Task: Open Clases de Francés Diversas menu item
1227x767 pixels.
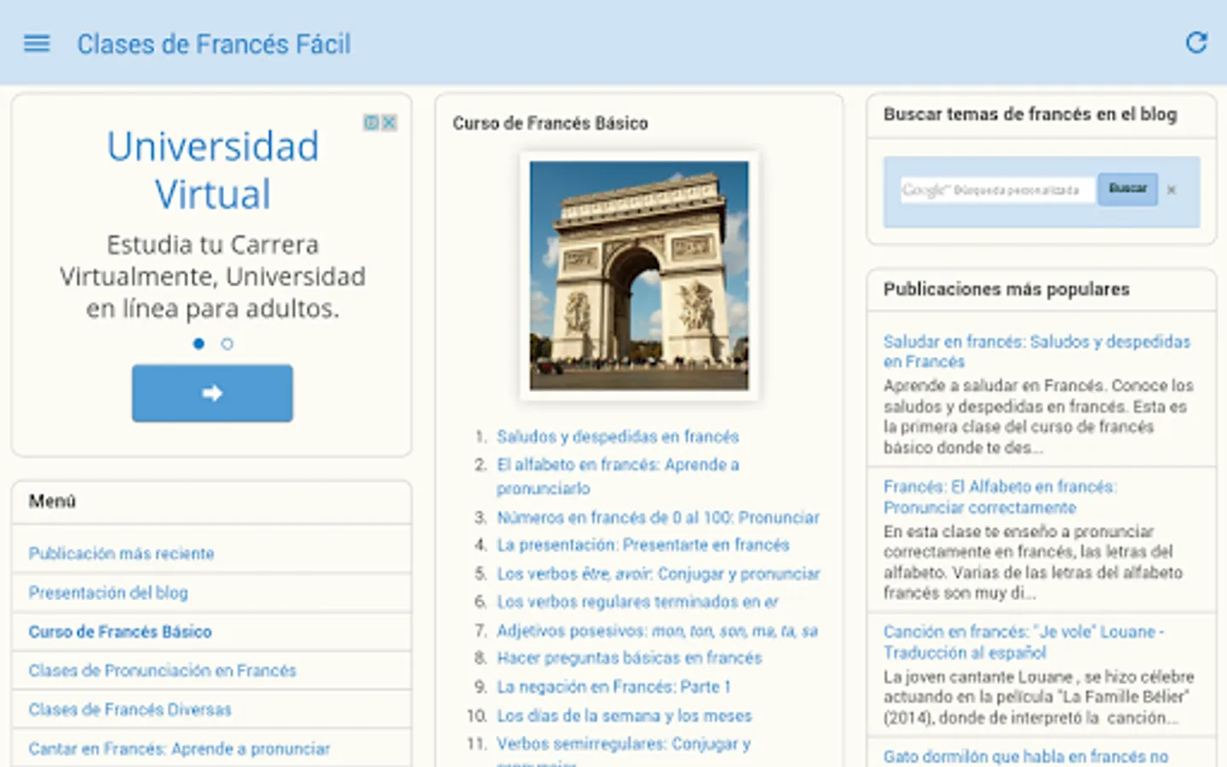Action: (x=130, y=709)
